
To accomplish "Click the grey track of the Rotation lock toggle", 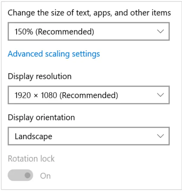I will (15, 175).
